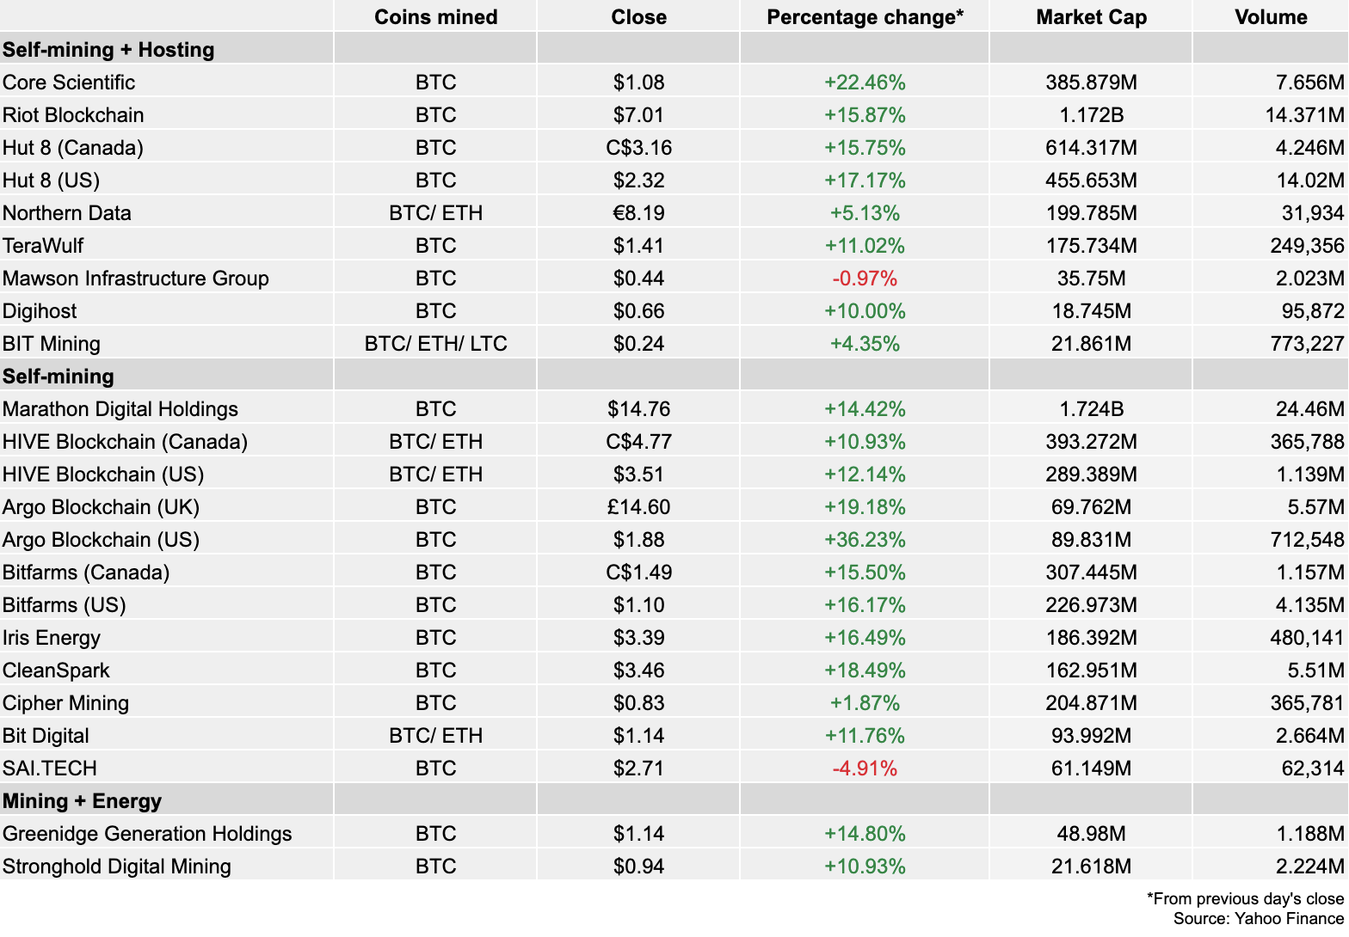Select the SAI.TECH -4.91% cell
Viewport: 1349px width, 937px height.
pos(865,769)
